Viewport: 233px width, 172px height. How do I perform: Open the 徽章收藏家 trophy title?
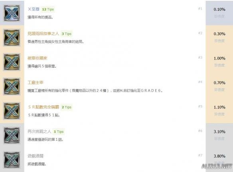[37, 58]
